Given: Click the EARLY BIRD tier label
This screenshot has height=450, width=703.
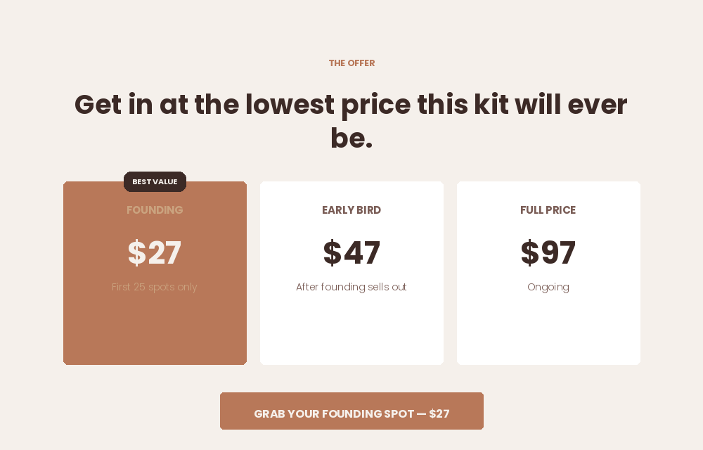Looking at the screenshot, I should tap(351, 210).
